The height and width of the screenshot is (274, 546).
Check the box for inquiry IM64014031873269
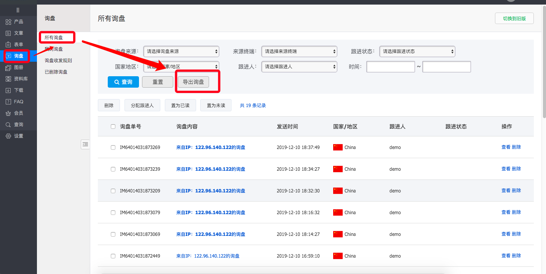(x=113, y=147)
